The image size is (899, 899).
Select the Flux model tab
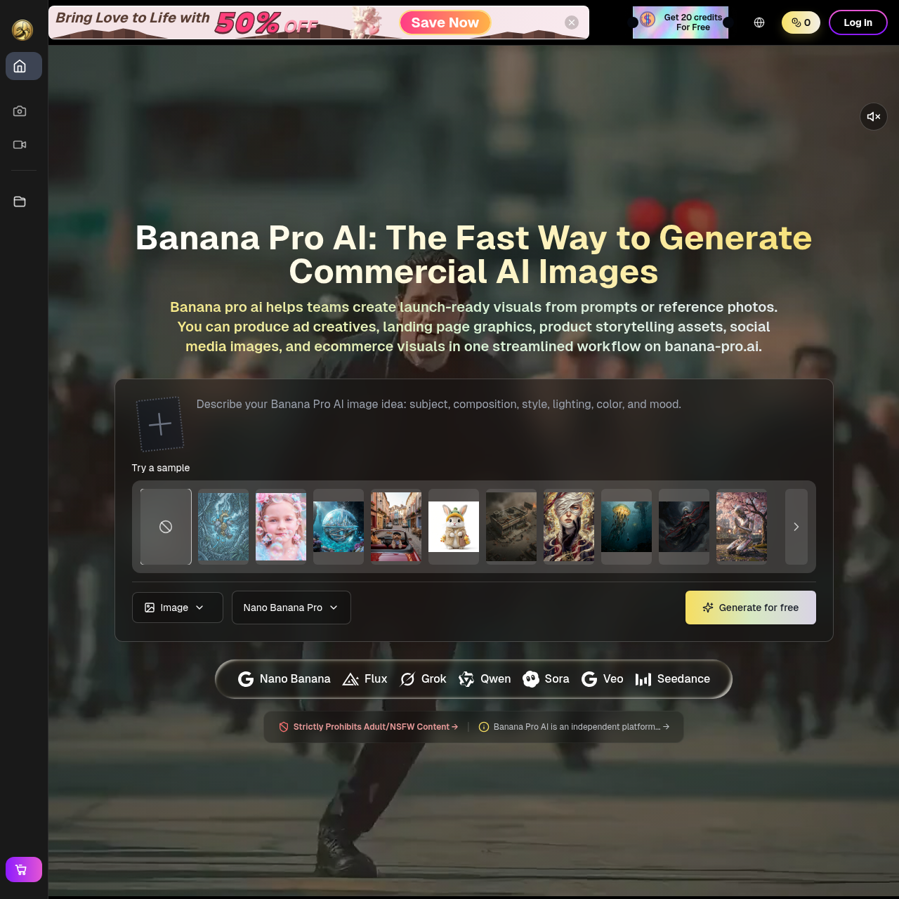[364, 678]
